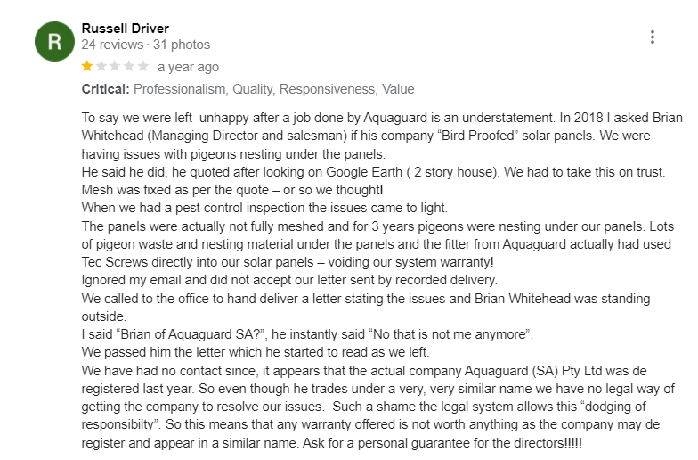Select the 'Value' critical attribute

[398, 89]
